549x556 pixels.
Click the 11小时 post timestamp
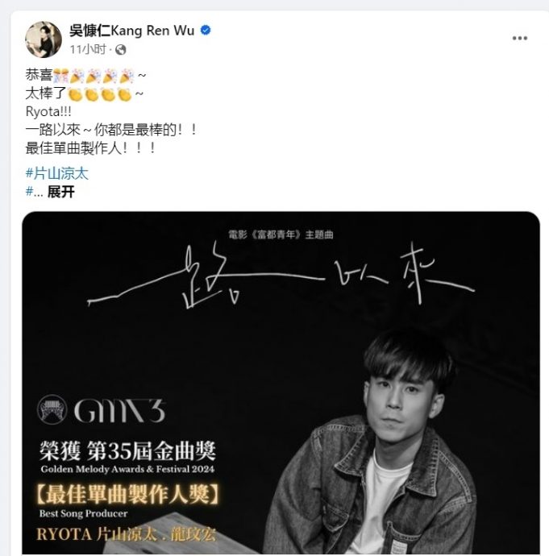(88, 49)
